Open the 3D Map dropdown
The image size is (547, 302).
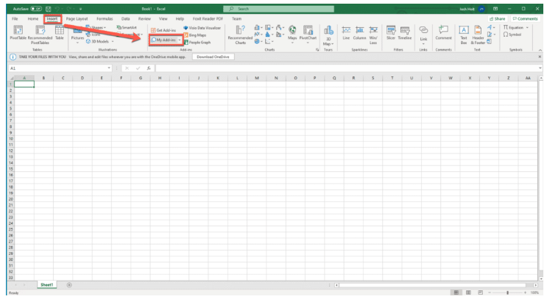[328, 35]
